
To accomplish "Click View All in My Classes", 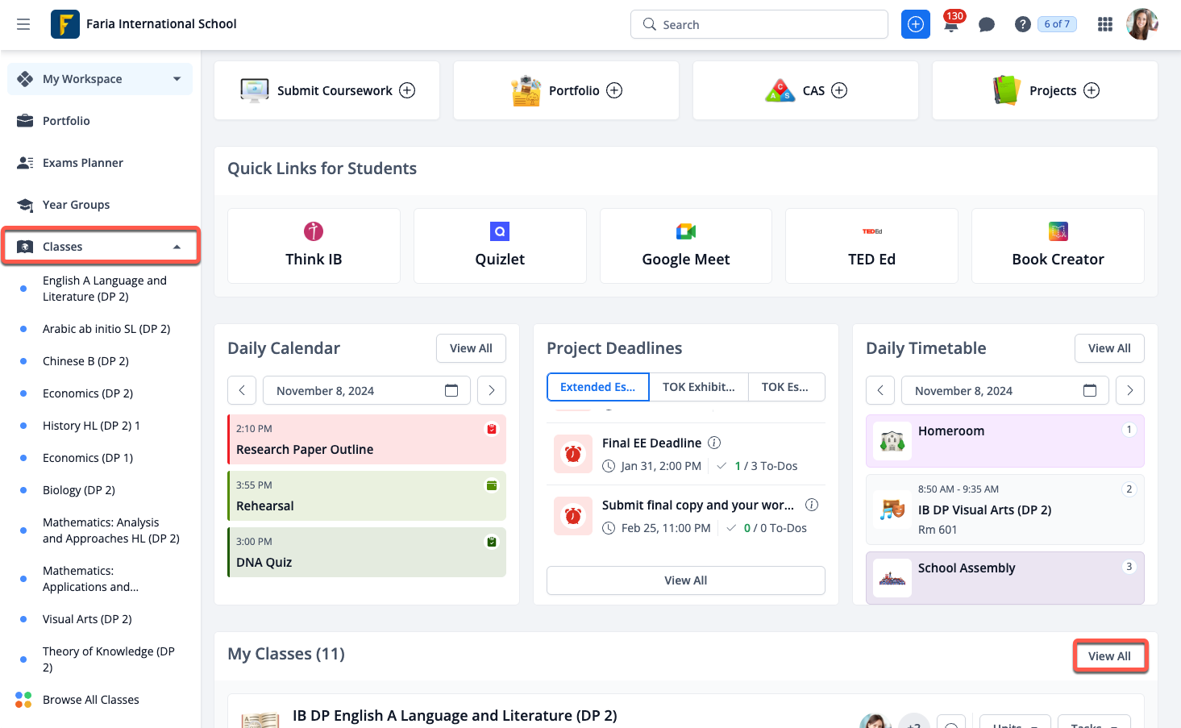I will click(x=1108, y=656).
